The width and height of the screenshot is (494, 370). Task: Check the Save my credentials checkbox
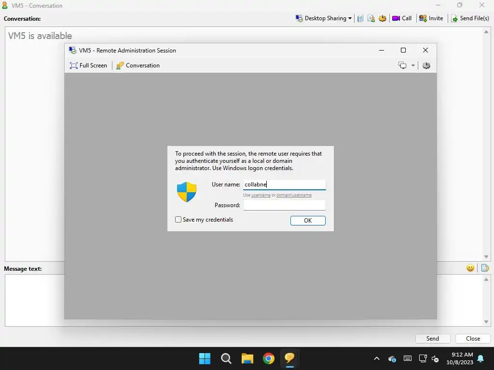pos(178,220)
